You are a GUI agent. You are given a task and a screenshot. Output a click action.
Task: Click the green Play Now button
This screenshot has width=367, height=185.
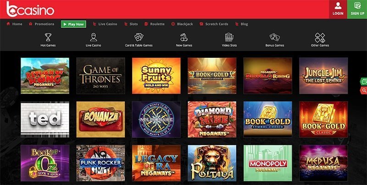(x=73, y=24)
